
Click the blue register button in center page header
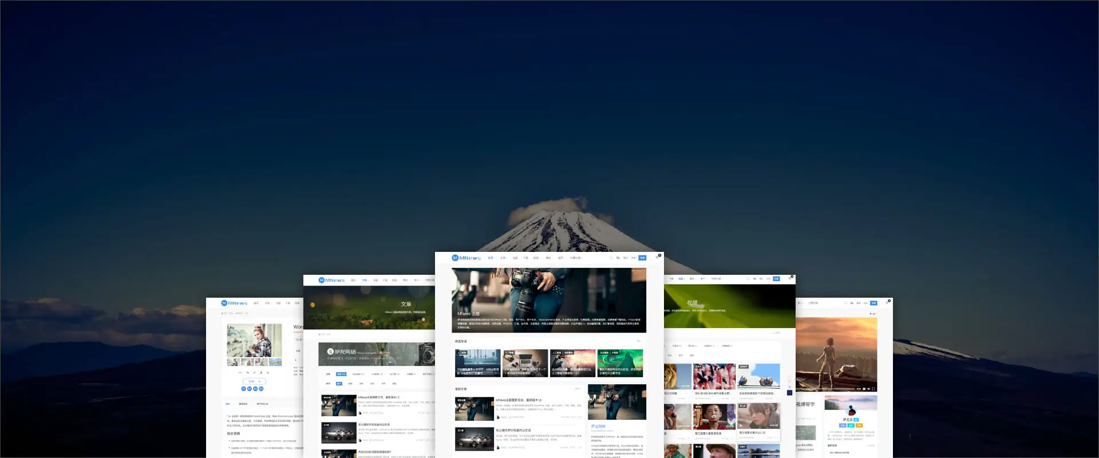(x=642, y=258)
